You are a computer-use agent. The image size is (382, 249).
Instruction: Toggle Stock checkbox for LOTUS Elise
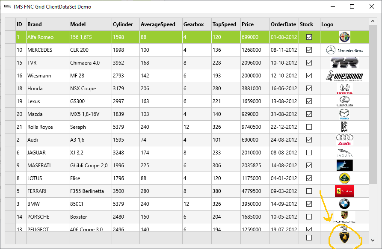click(x=309, y=178)
